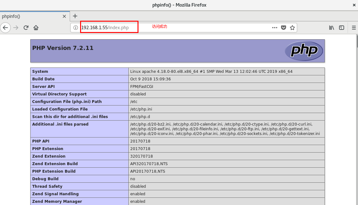Click the /etc/php.d value
The height and width of the screenshot is (205, 358).
[x=140, y=116]
